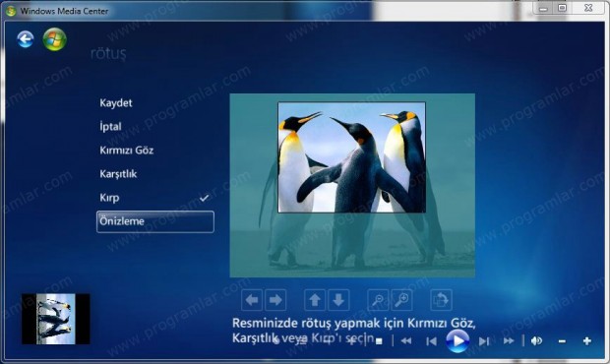Select the Kırmızı Göz option
This screenshot has width=610, height=364.
click(127, 151)
